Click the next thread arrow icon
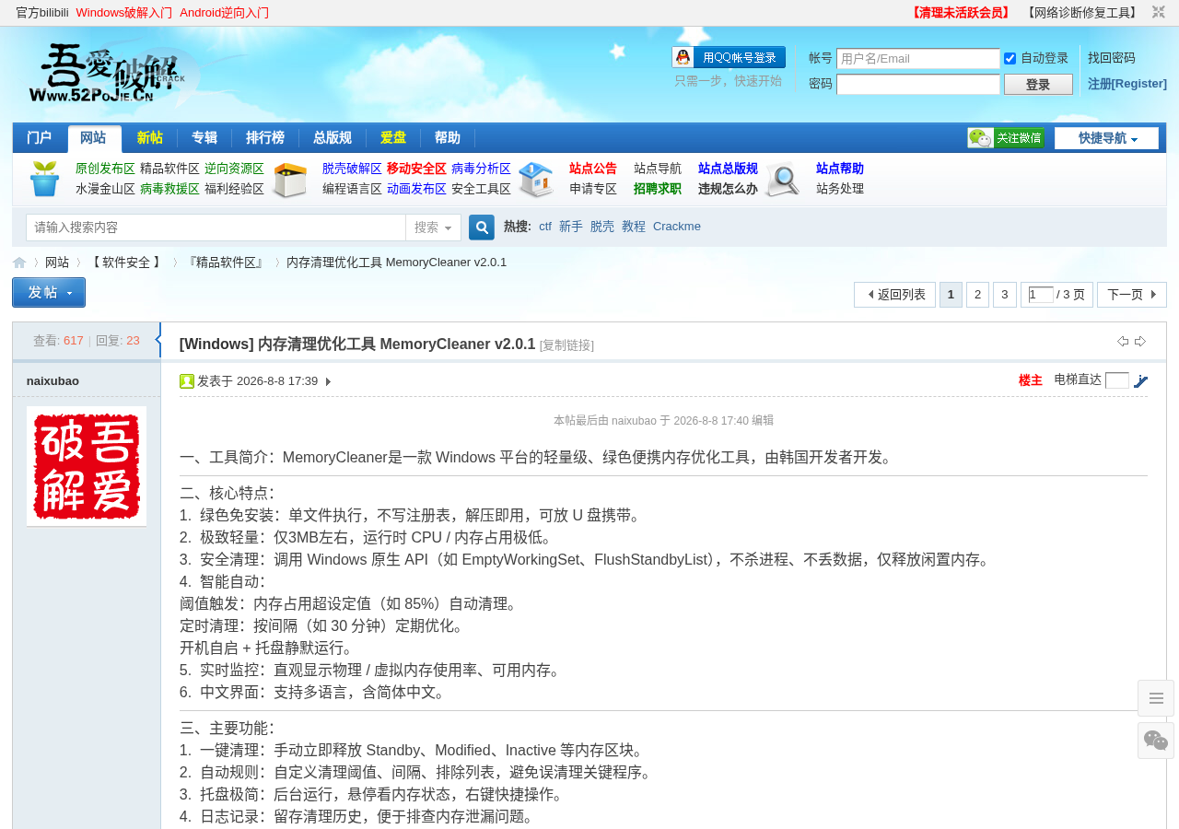1179x829 pixels. pyautogui.click(x=1140, y=342)
